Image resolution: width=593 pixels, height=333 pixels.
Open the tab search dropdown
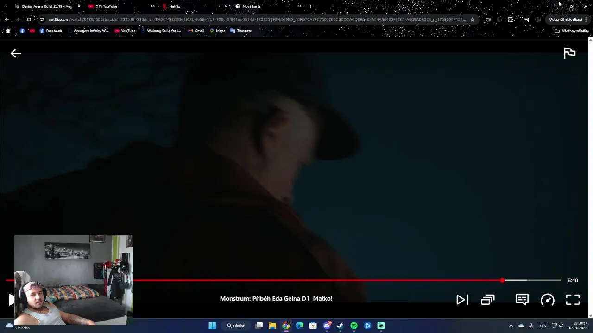6,6
